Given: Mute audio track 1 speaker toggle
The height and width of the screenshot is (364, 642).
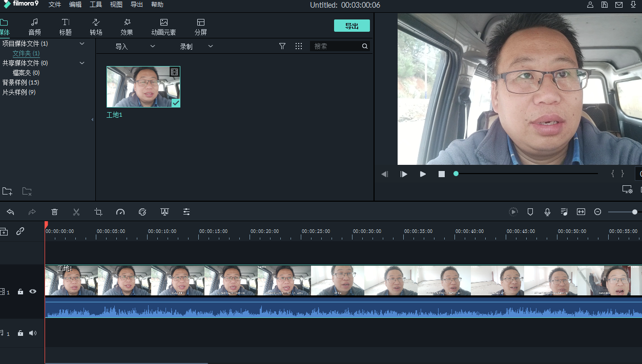Looking at the screenshot, I should (32, 333).
